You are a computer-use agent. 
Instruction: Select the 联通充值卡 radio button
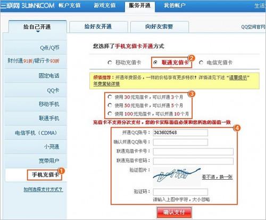pyautogui.click(x=155, y=63)
